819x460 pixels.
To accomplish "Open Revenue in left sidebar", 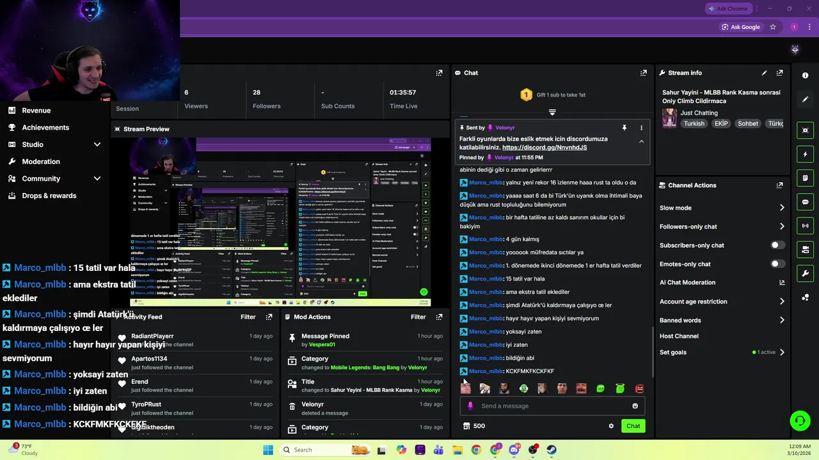I will click(36, 111).
